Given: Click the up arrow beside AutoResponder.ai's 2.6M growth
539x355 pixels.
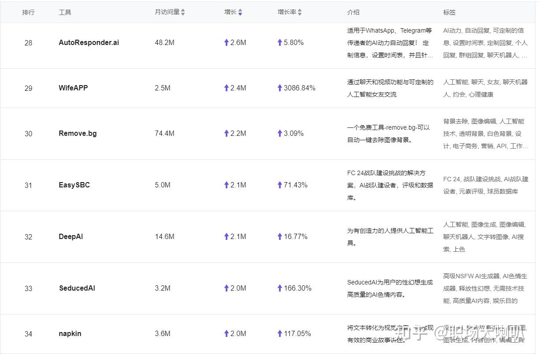Looking at the screenshot, I should (x=226, y=42).
